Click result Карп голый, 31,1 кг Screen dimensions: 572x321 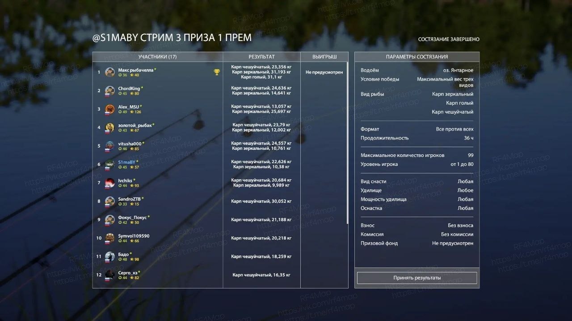tap(261, 77)
